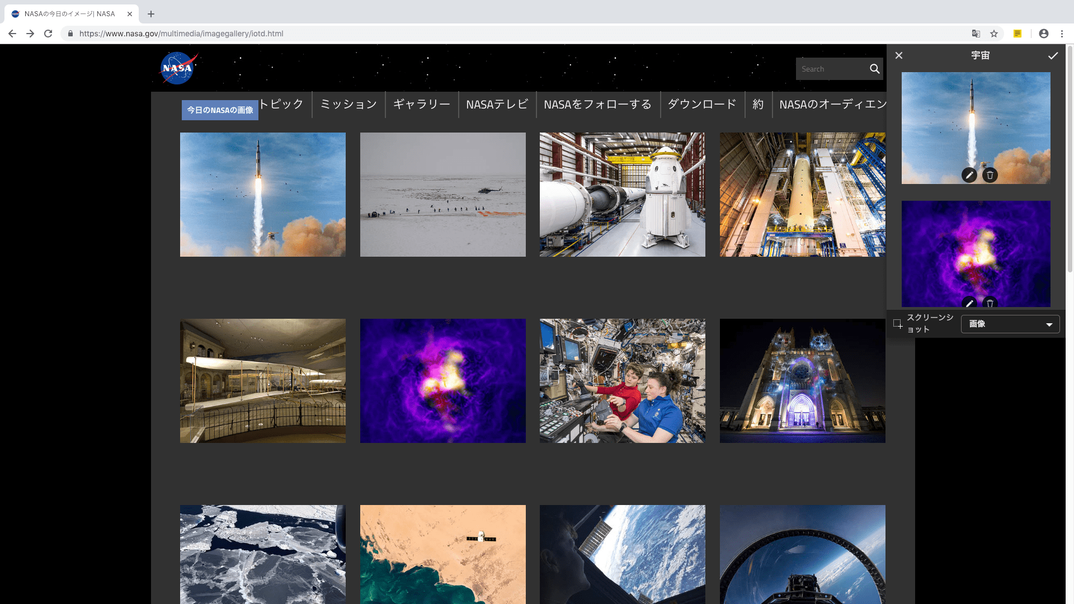Open the ミッション menu
The width and height of the screenshot is (1074, 604).
pos(348,104)
